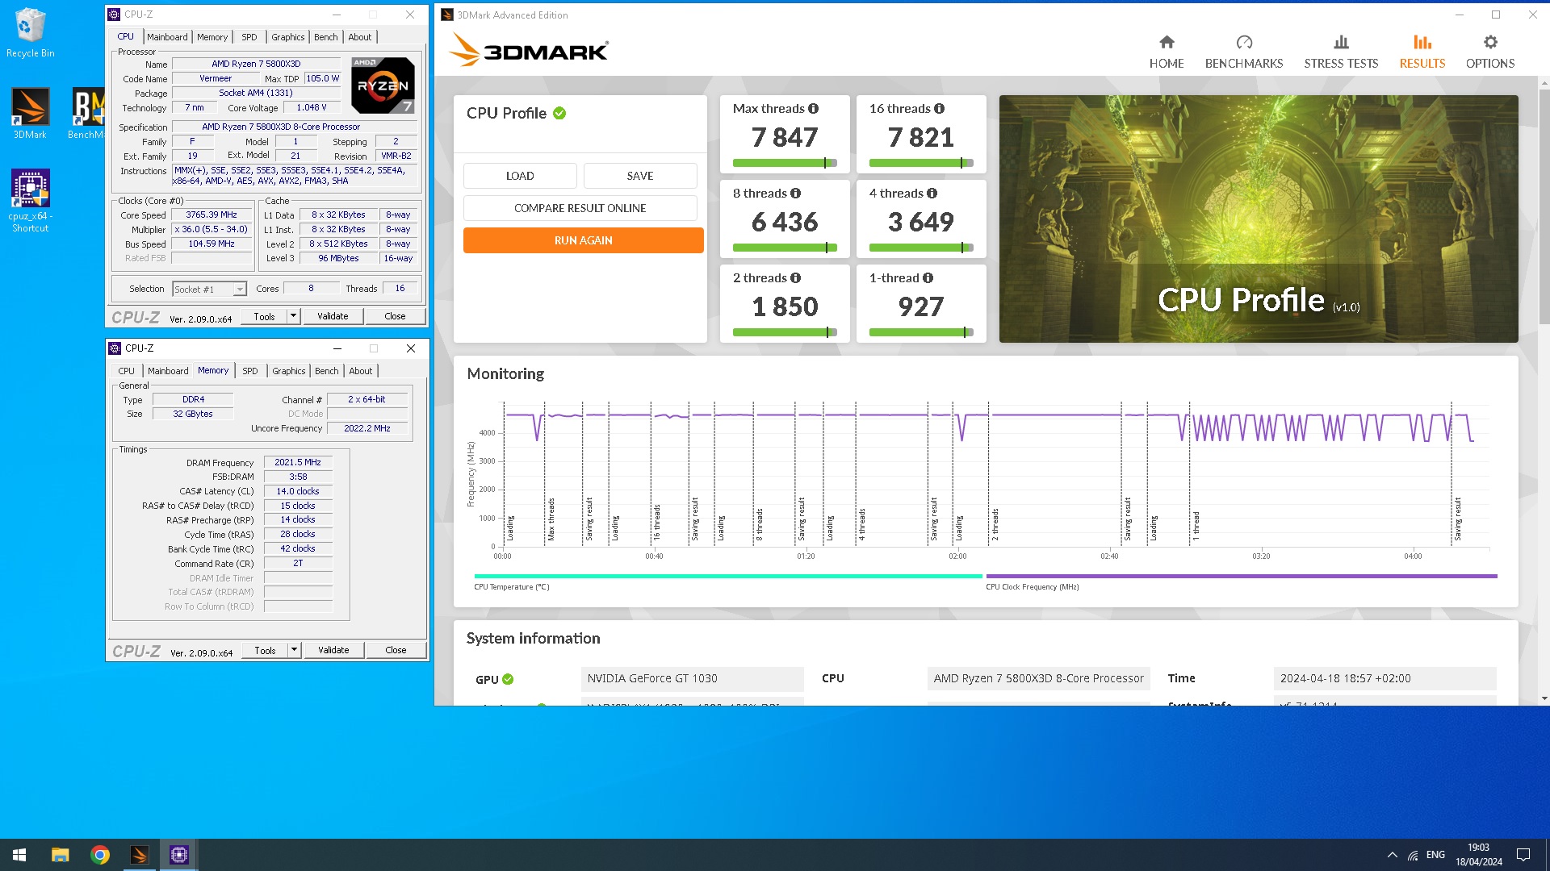Viewport: 1550px width, 871px height.
Task: Click the network tray icon
Action: 1413,855
